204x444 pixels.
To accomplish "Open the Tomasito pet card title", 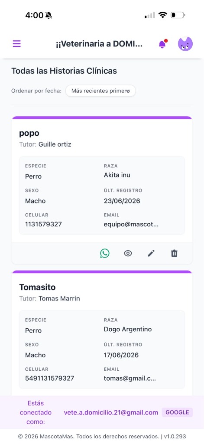I will 37,287.
